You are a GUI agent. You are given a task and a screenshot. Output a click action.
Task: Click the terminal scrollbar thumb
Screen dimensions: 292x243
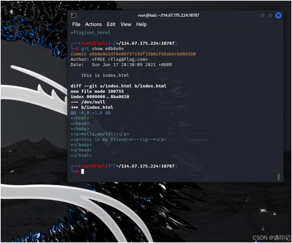pyautogui.click(x=279, y=177)
